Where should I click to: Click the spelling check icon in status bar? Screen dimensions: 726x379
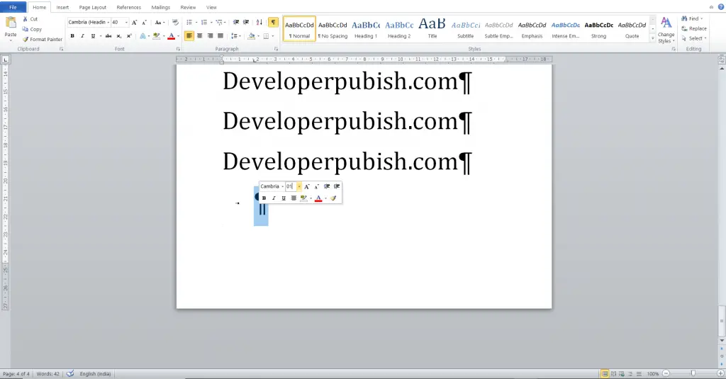[x=70, y=373]
